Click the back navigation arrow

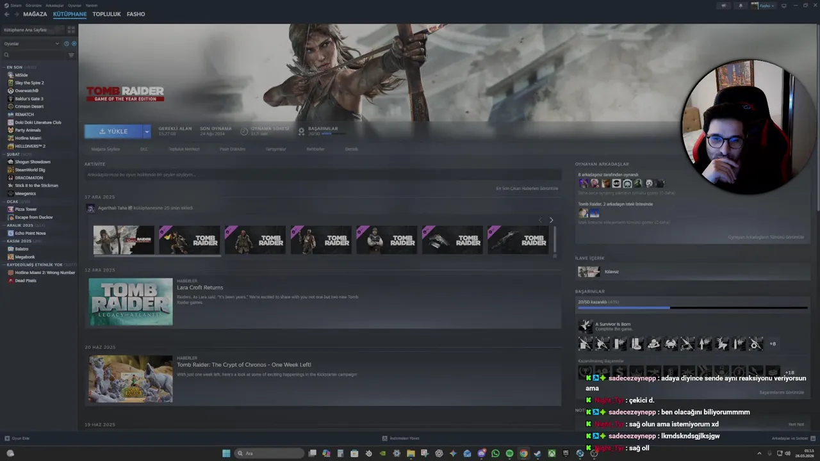(6, 14)
